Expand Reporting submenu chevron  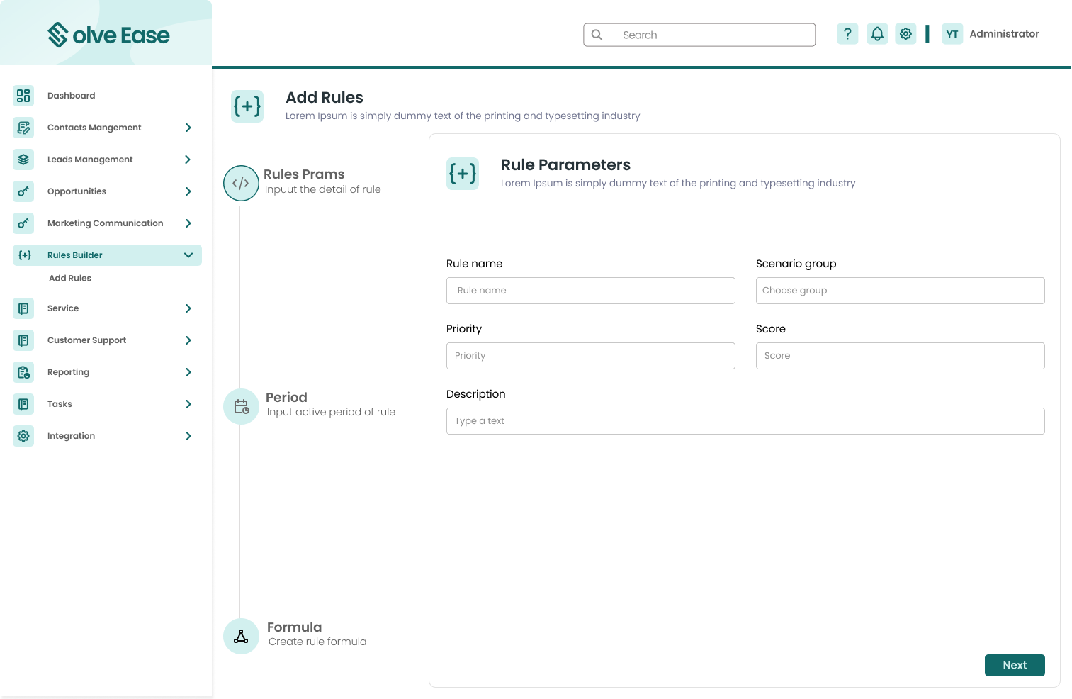(188, 372)
